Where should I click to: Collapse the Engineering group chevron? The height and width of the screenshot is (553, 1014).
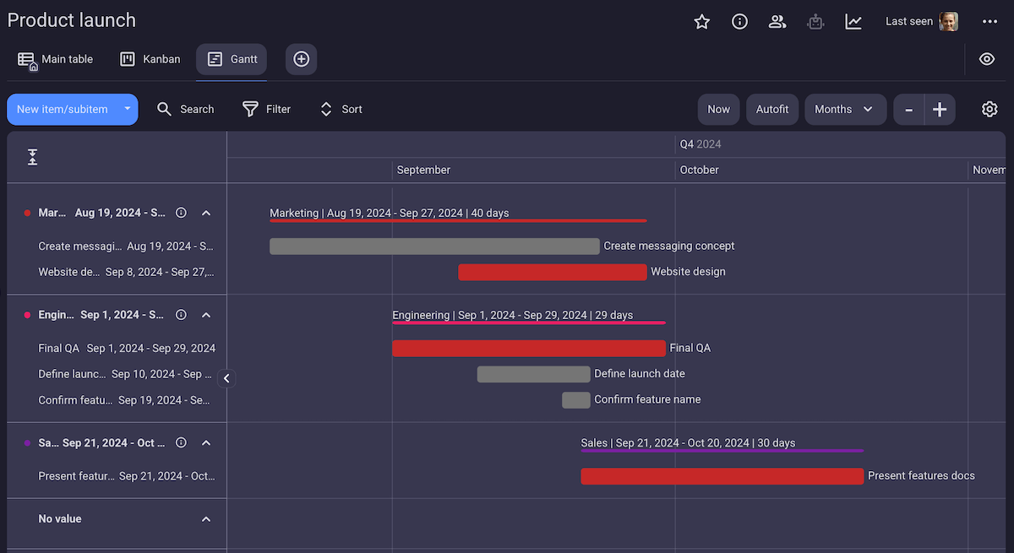pyautogui.click(x=206, y=314)
